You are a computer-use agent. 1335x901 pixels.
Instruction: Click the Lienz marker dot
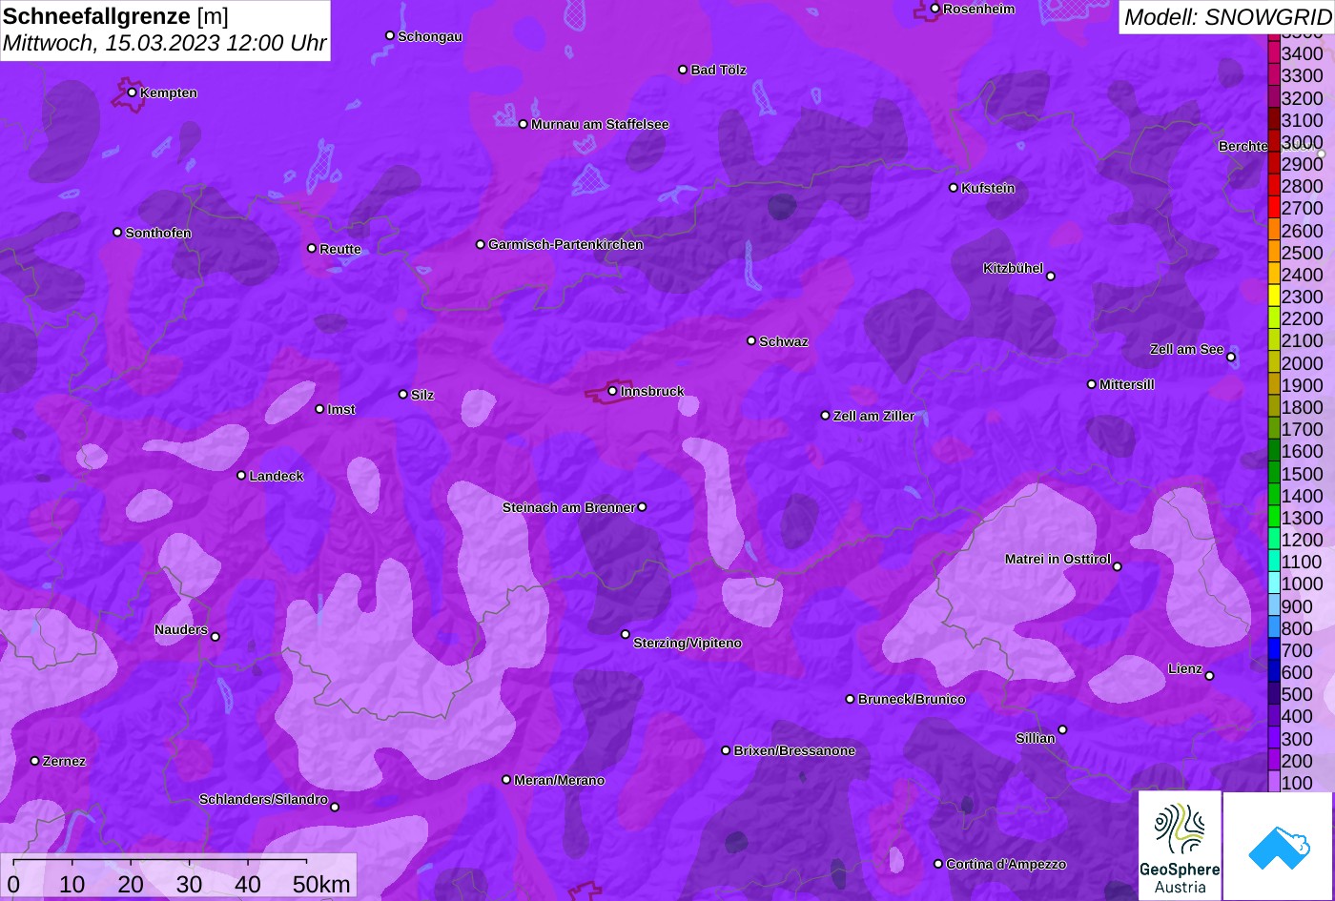pos(1209,676)
